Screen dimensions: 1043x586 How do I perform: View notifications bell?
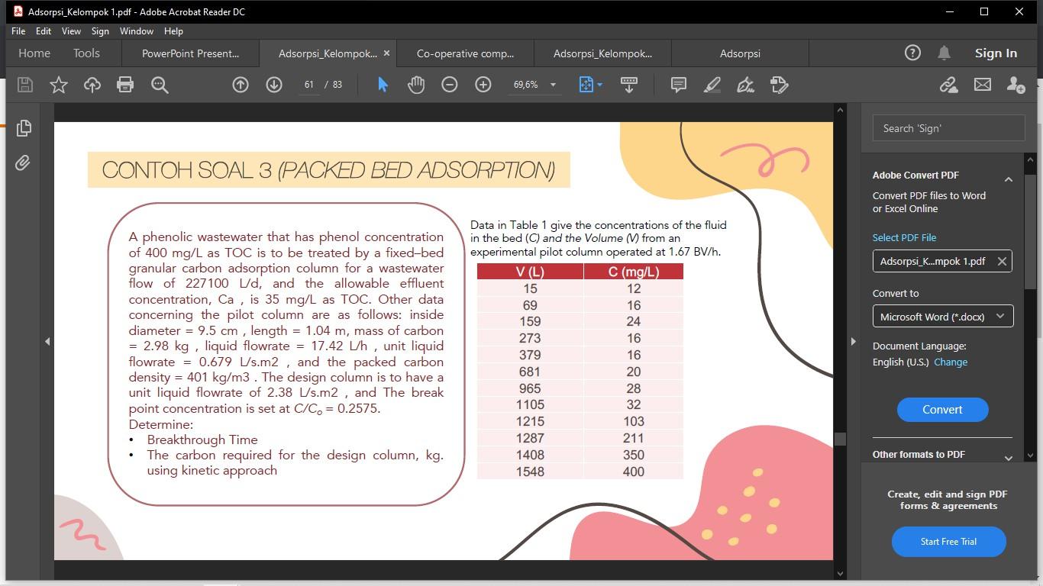(944, 53)
